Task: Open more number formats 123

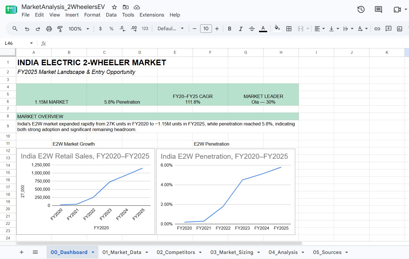Action: click(x=145, y=29)
